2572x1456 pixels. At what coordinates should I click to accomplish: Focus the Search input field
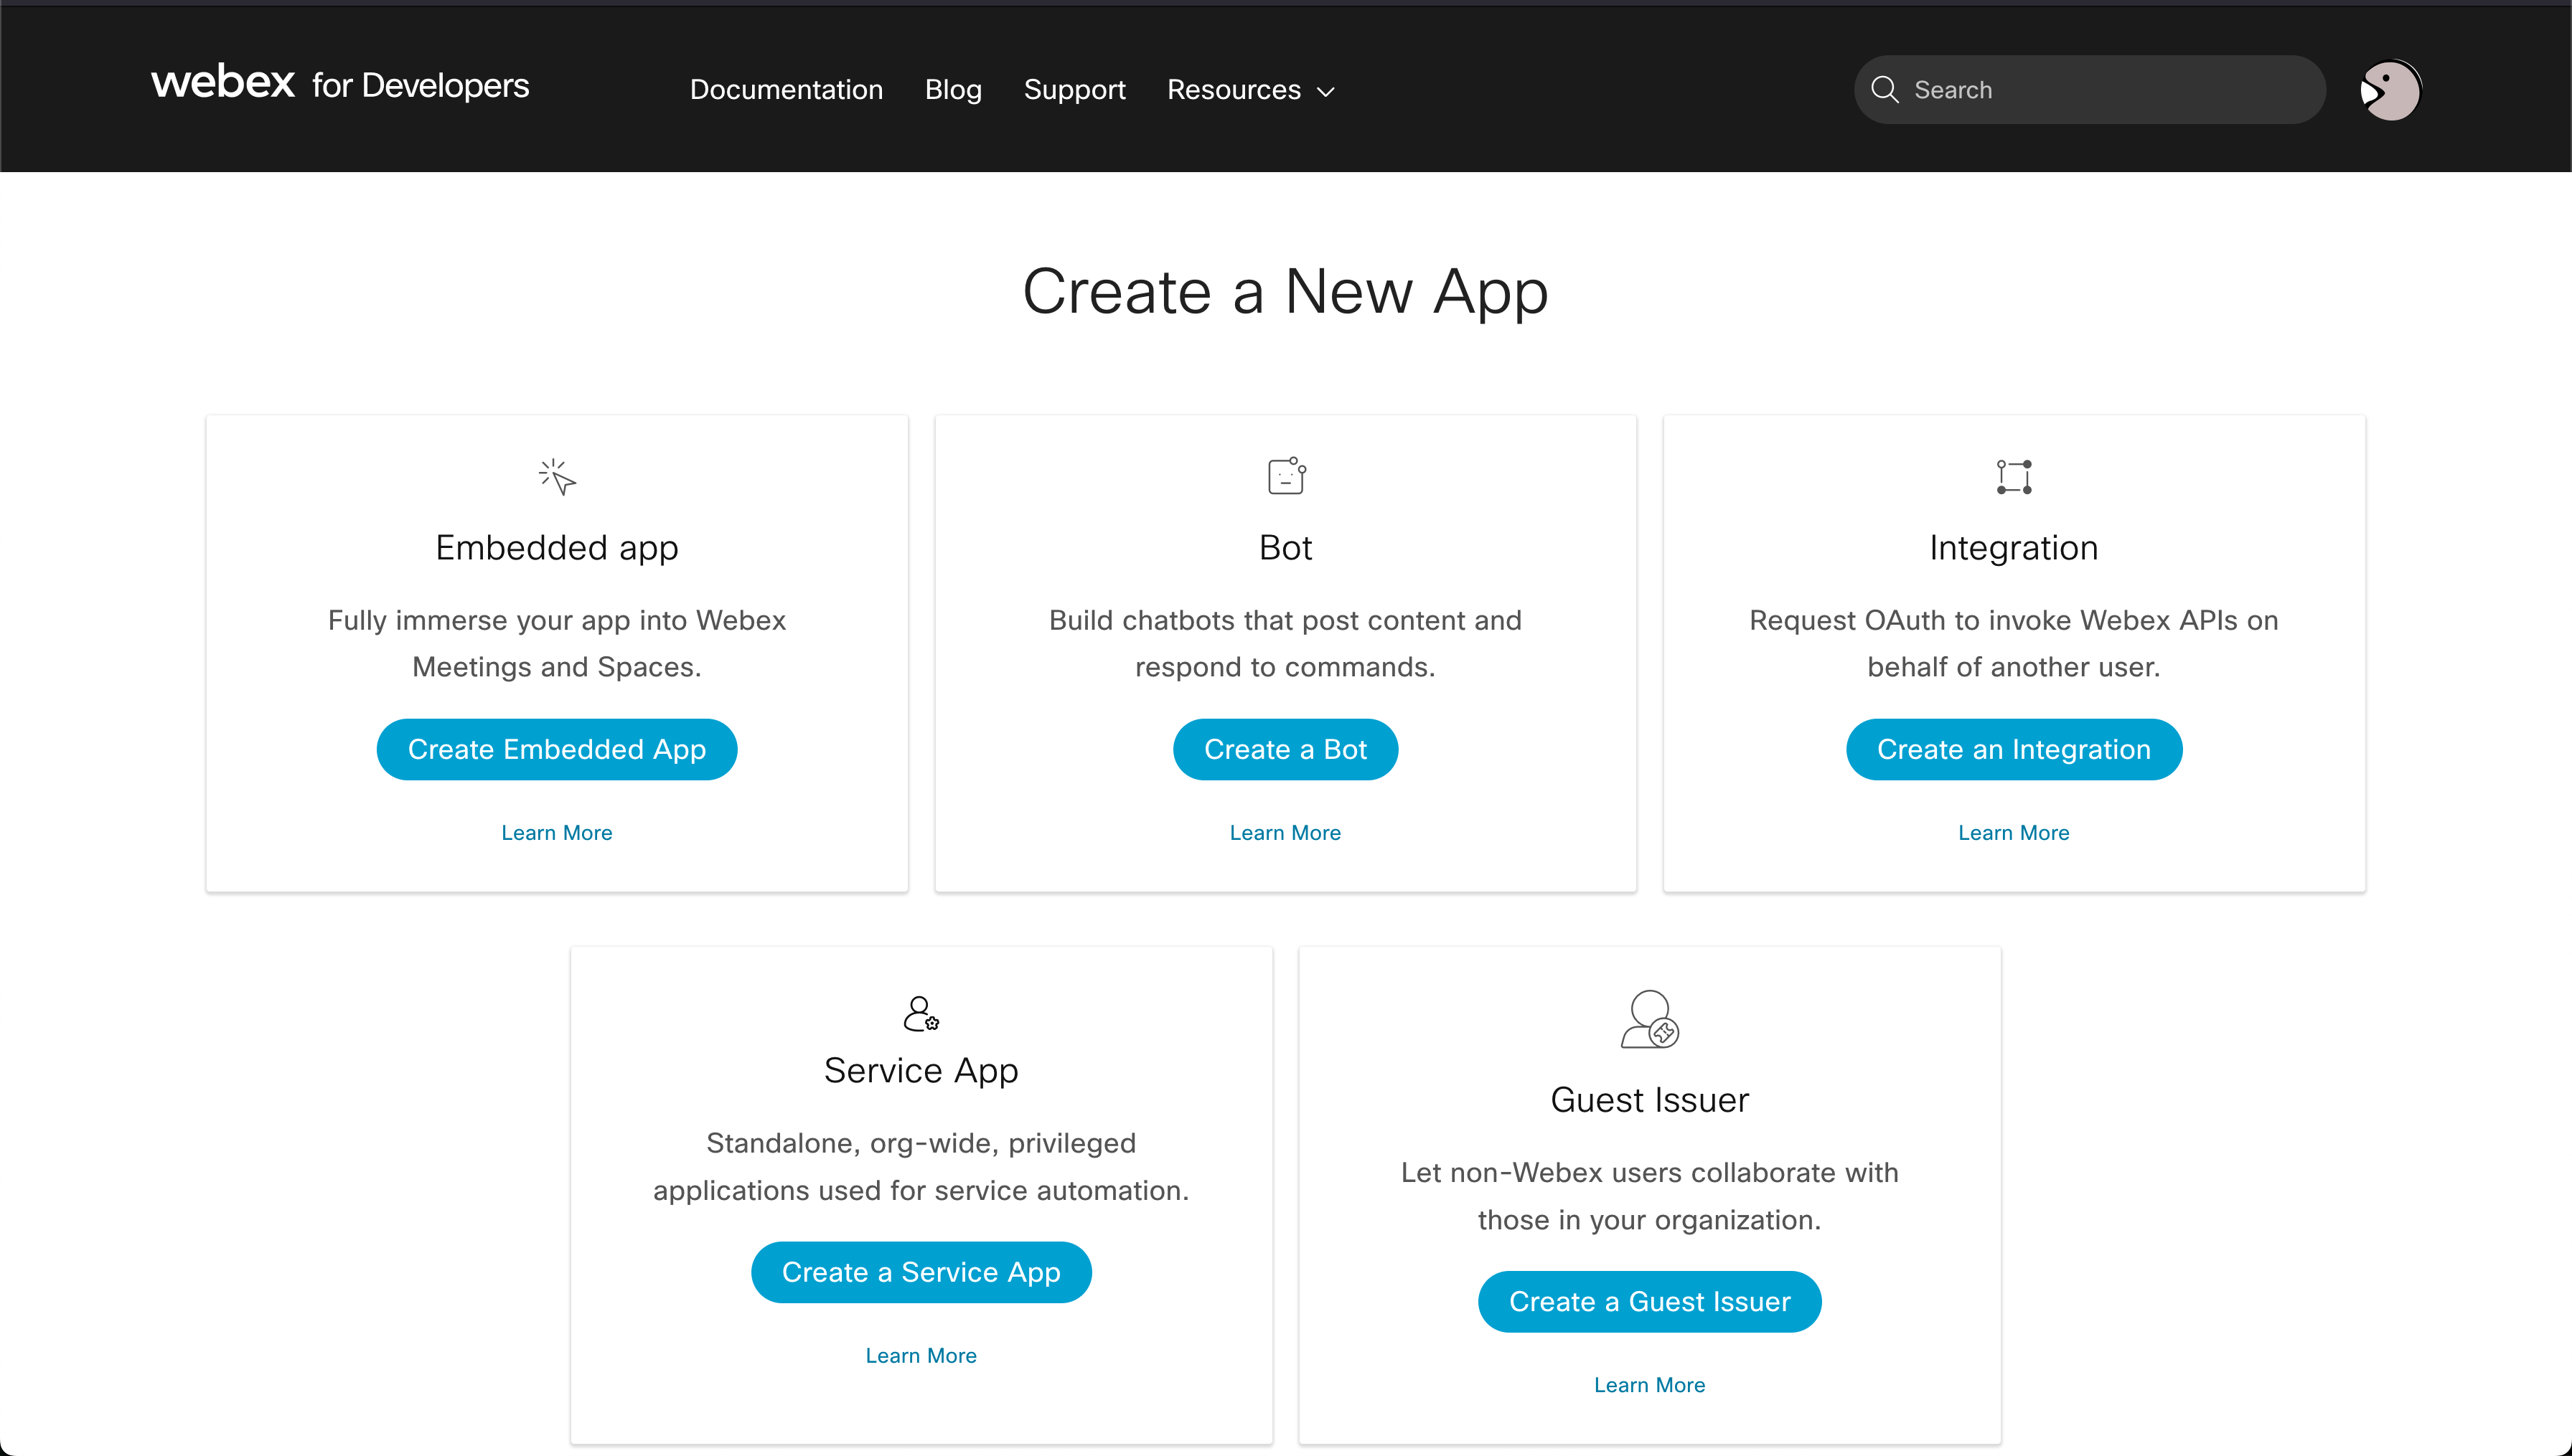pos(2090,90)
